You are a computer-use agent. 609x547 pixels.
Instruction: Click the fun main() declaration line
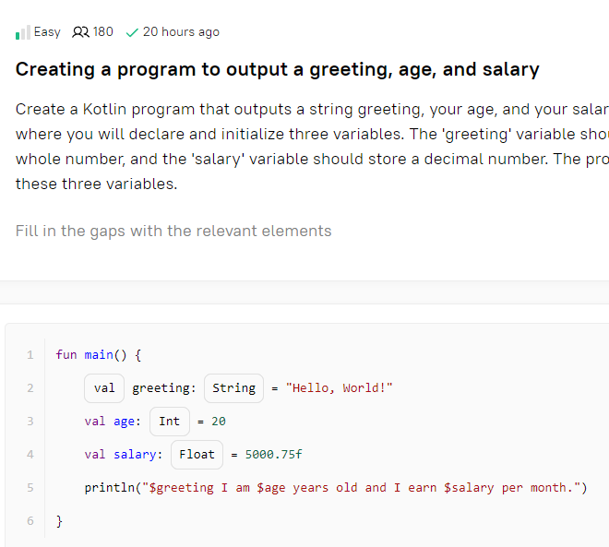pyautogui.click(x=99, y=355)
